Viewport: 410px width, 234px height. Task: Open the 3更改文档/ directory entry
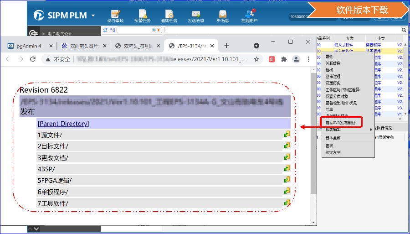tap(53, 157)
